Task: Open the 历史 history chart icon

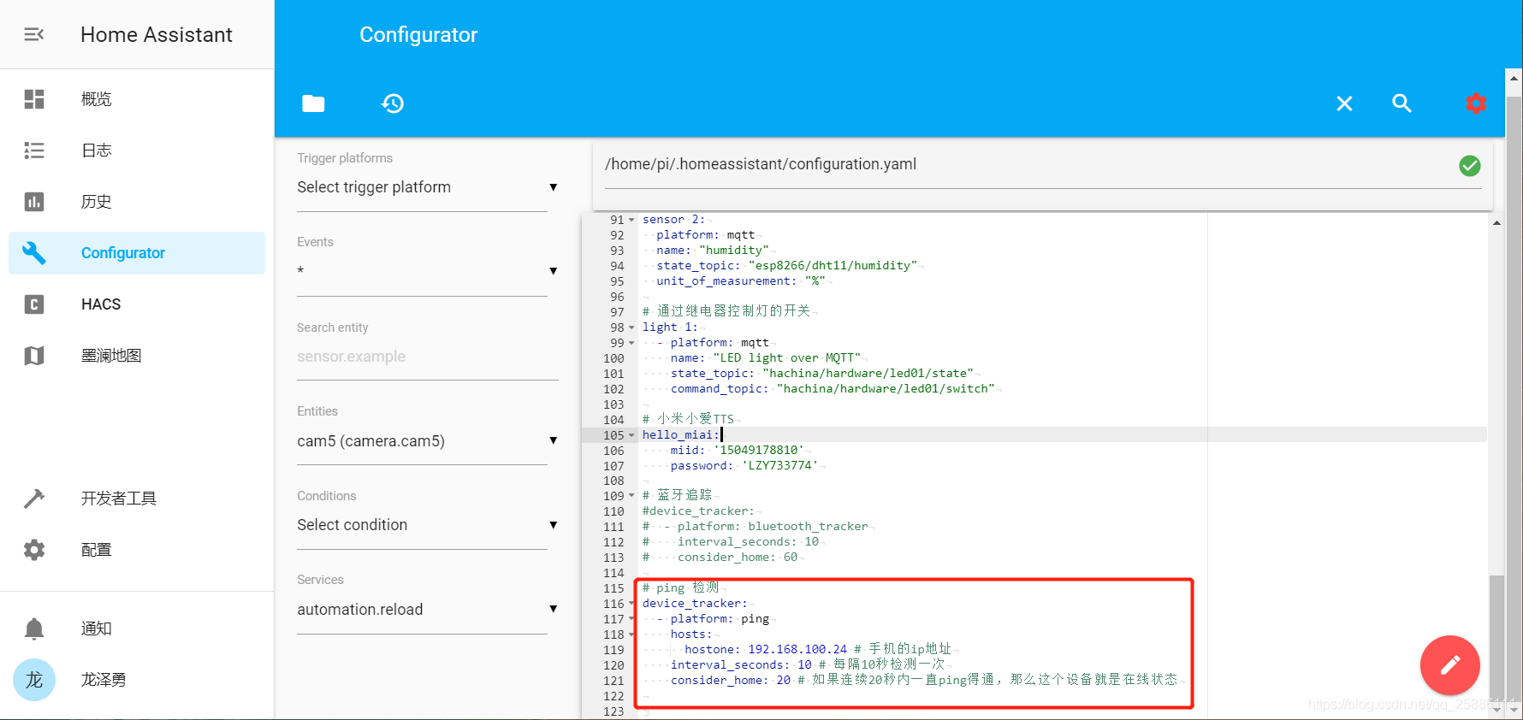Action: 34,202
